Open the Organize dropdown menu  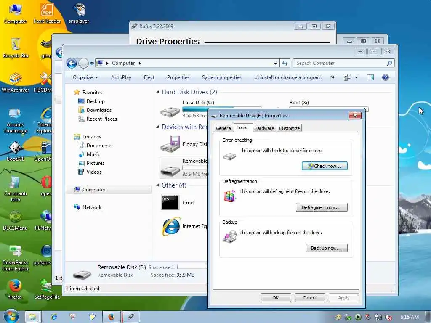85,77
